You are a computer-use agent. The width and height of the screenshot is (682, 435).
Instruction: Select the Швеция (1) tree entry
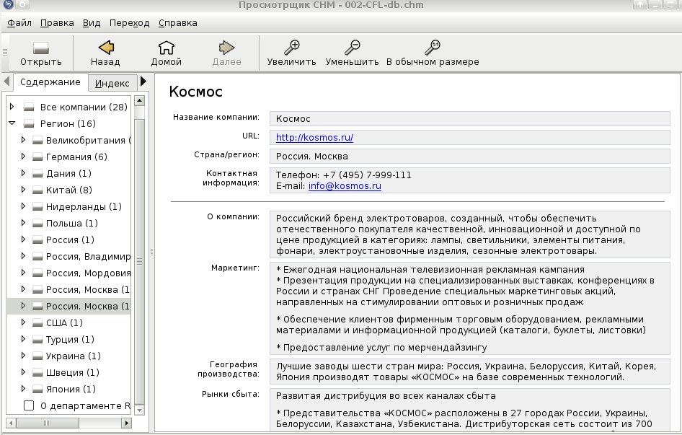click(x=73, y=372)
